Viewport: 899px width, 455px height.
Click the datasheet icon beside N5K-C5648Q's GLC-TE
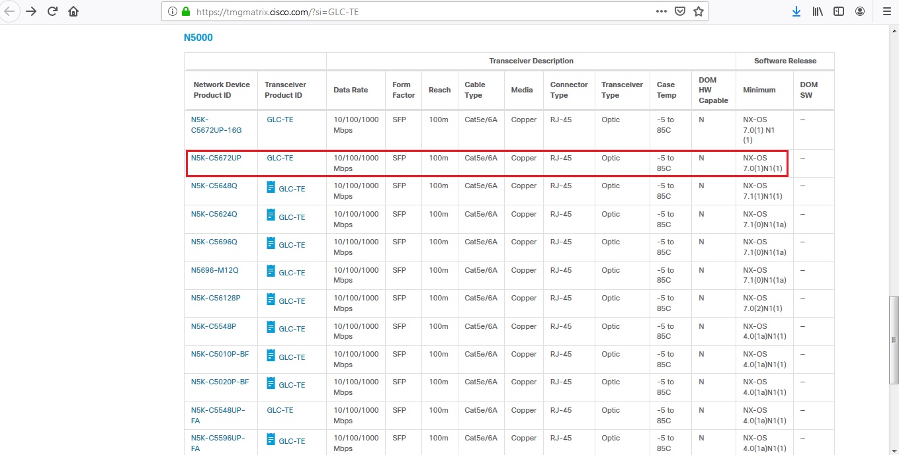click(x=270, y=188)
